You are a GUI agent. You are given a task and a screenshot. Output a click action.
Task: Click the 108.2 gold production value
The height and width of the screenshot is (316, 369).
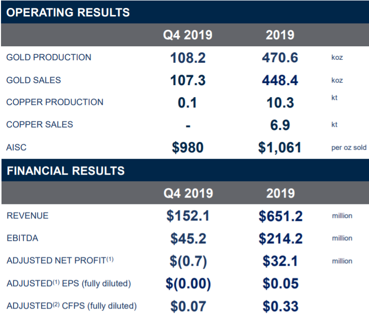click(188, 58)
